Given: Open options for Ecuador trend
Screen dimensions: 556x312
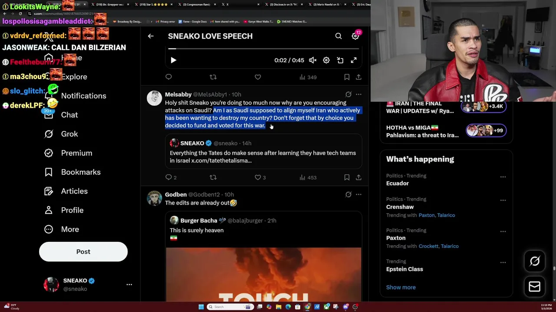Looking at the screenshot, I should click(503, 177).
